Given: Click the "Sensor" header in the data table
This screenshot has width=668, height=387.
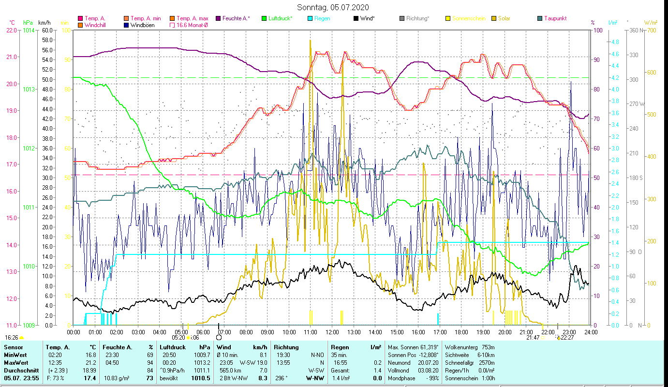Looking at the screenshot, I should click(13, 347).
